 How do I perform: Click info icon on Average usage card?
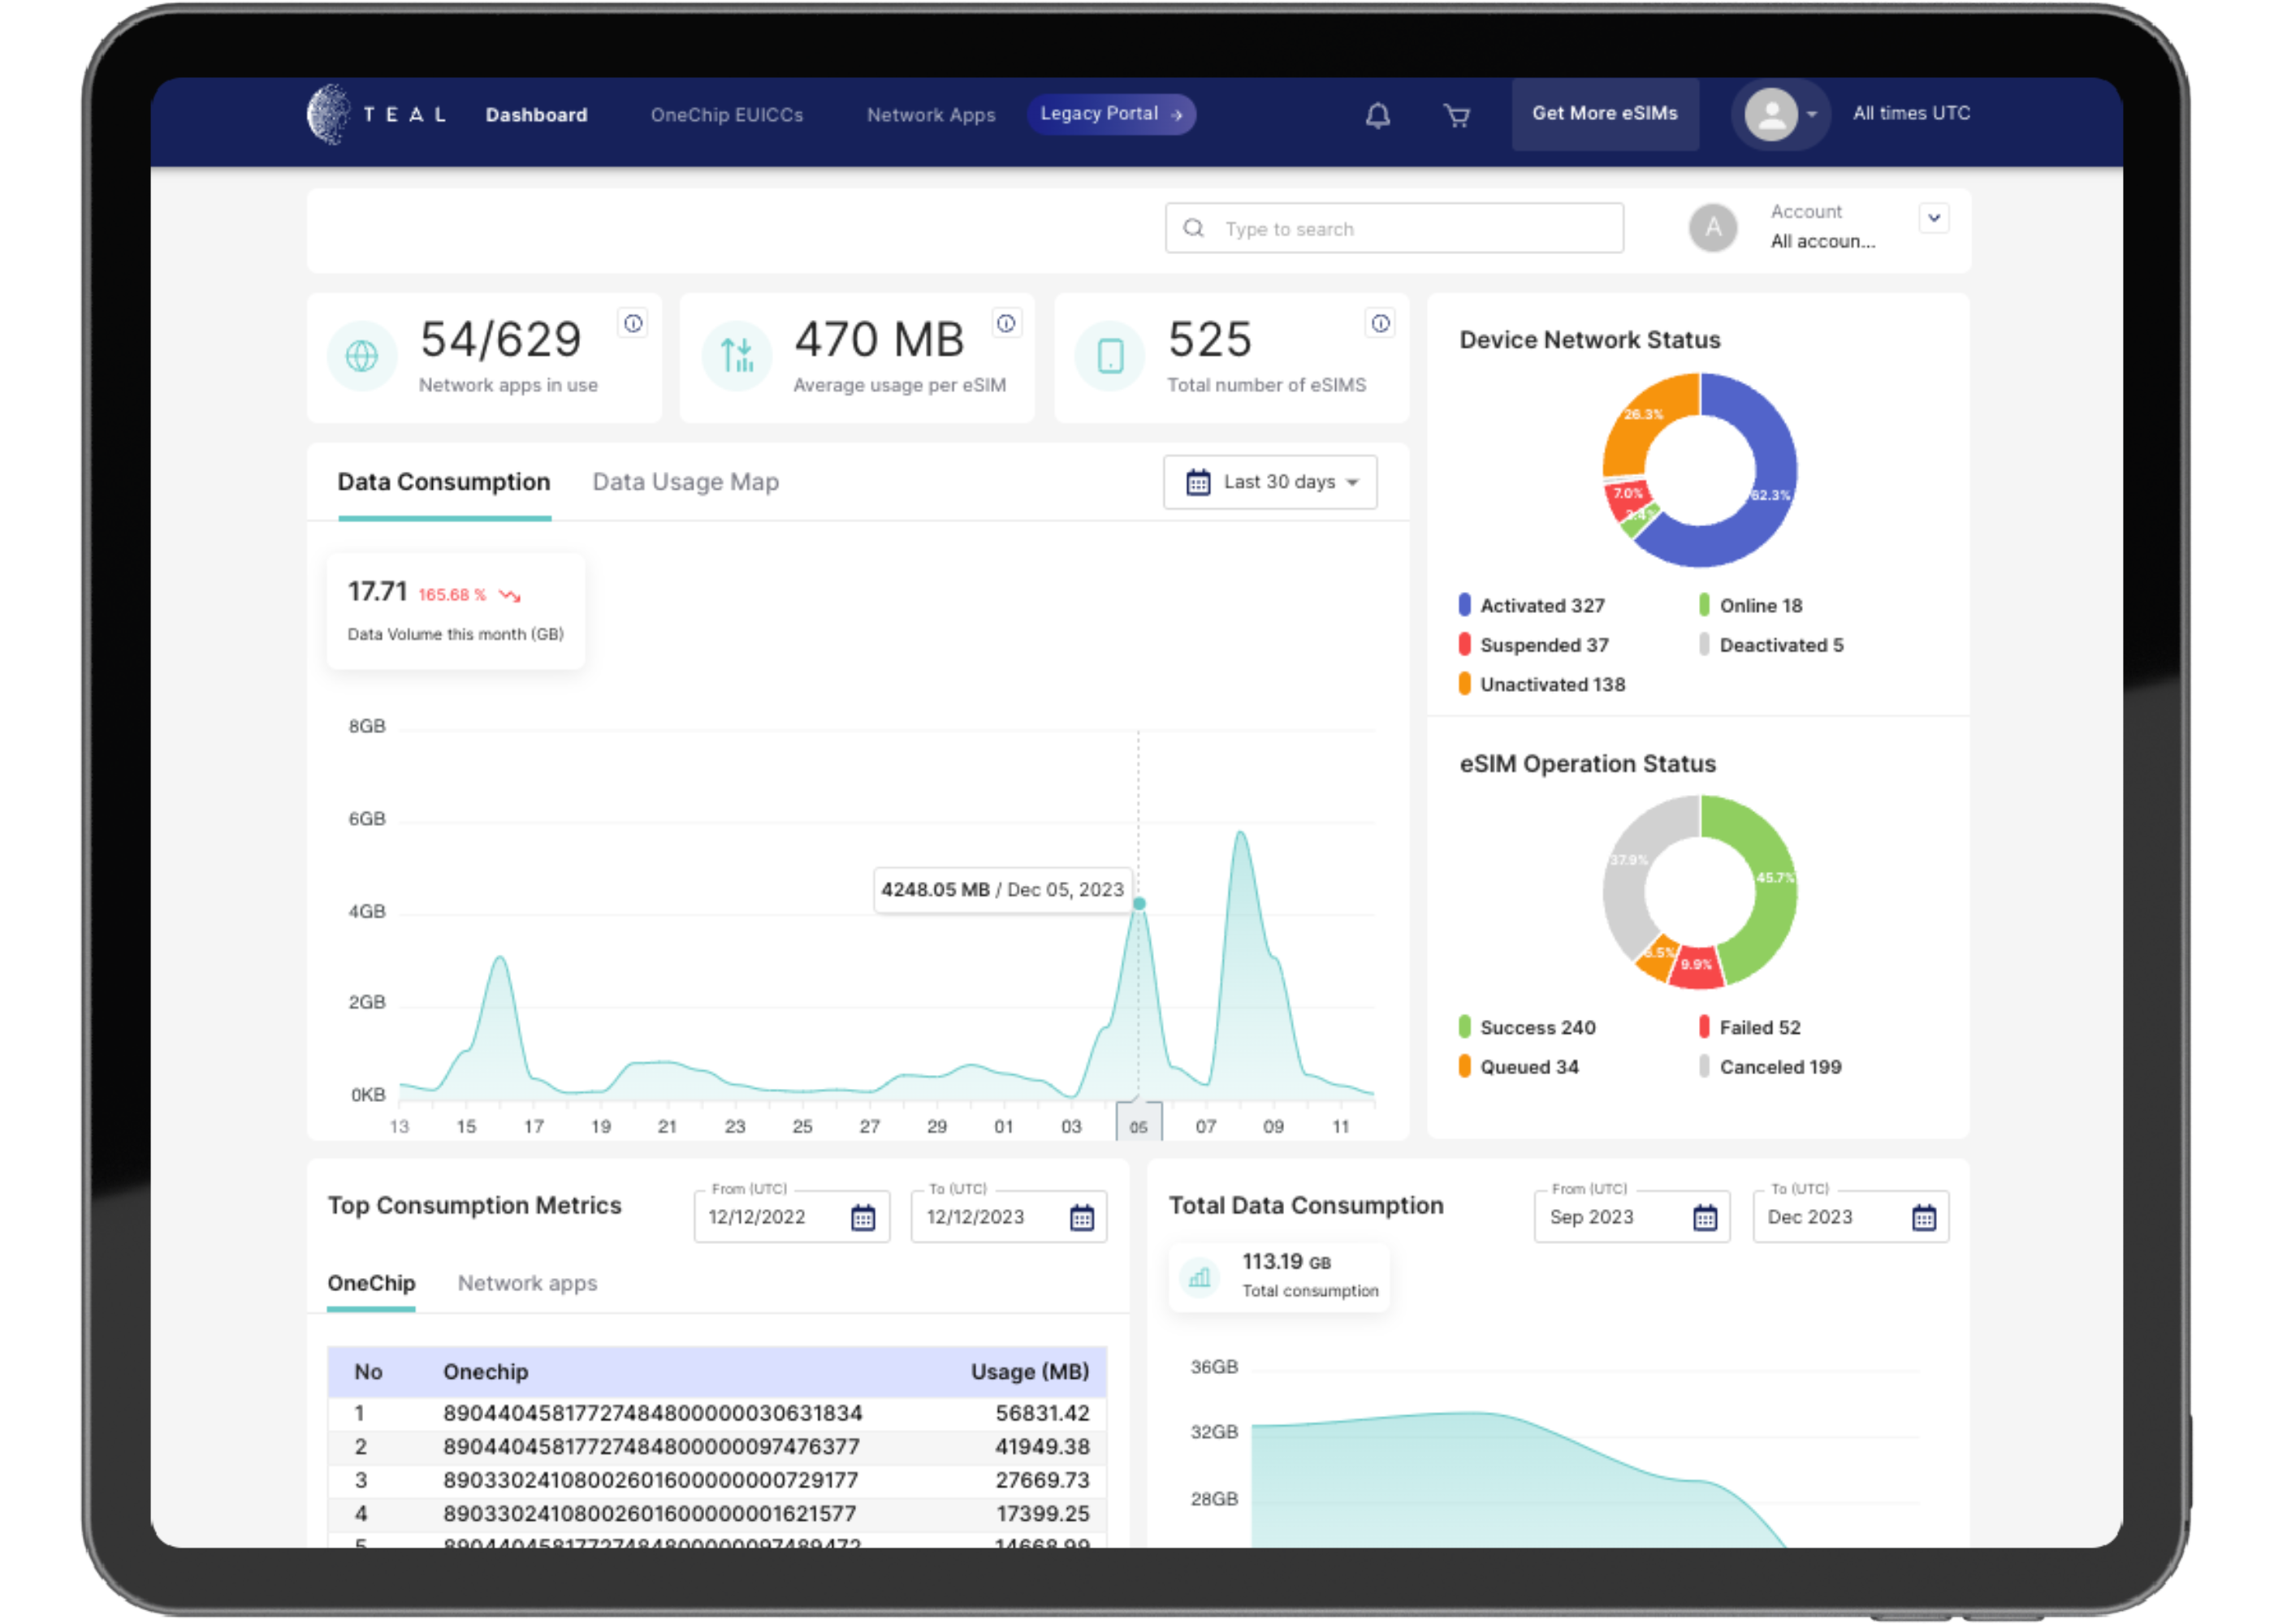(1006, 323)
